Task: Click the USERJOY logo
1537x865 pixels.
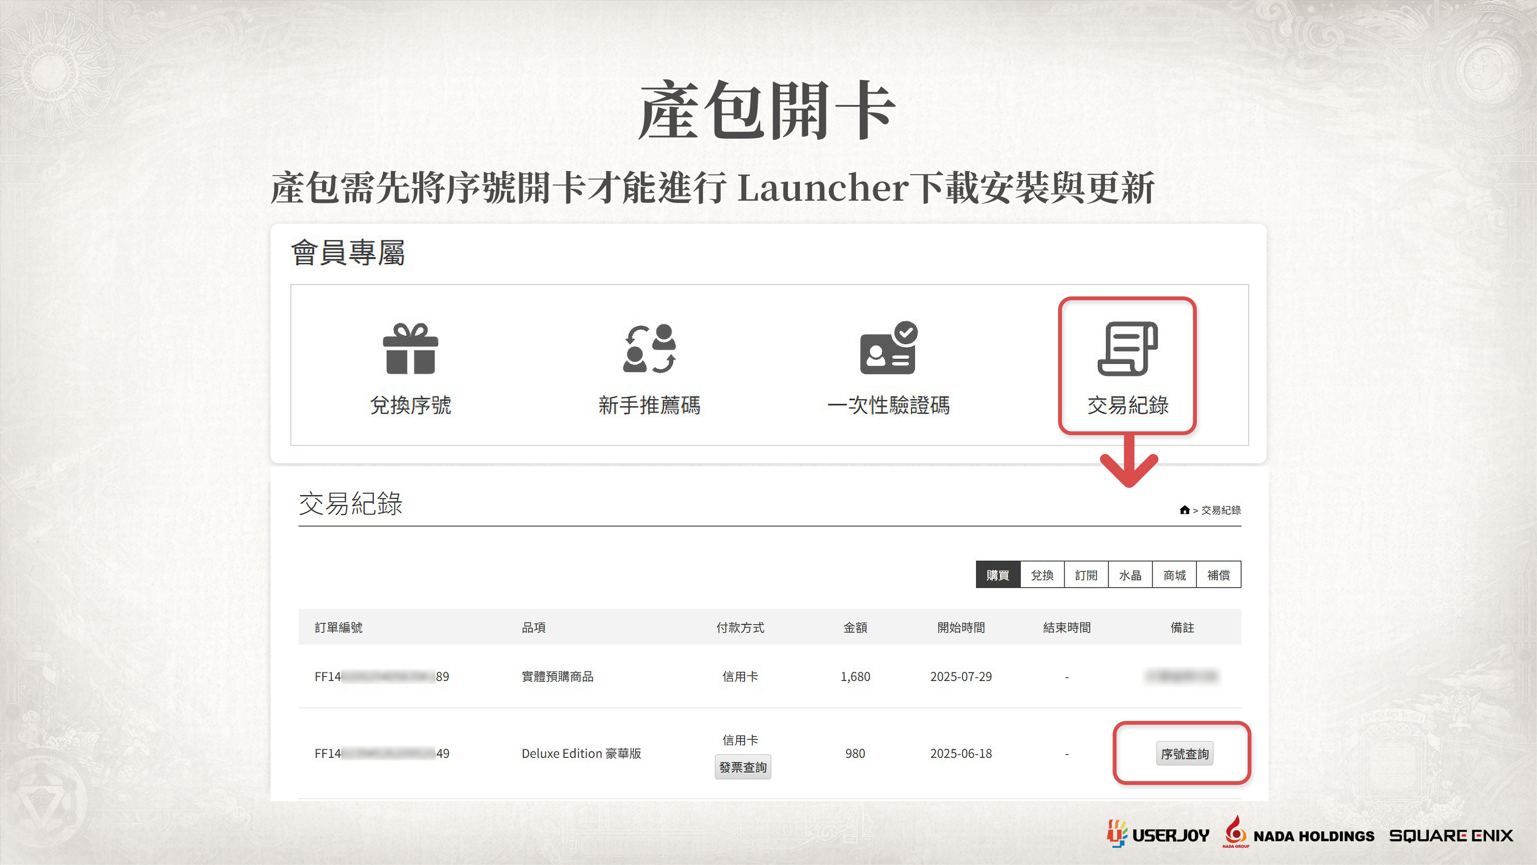Action: pos(1158,835)
